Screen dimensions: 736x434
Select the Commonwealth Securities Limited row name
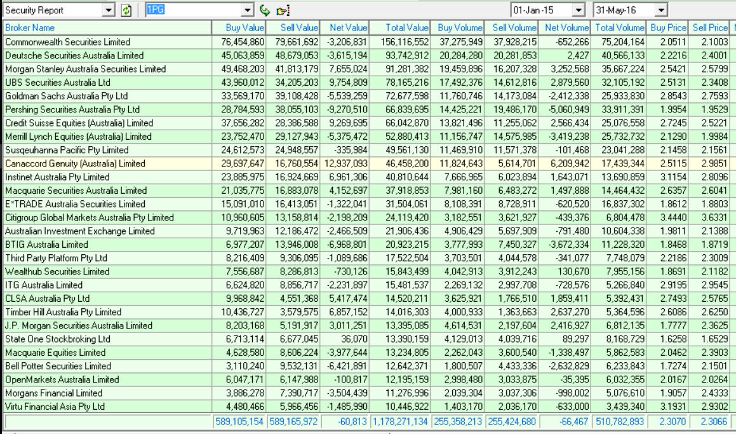67,42
